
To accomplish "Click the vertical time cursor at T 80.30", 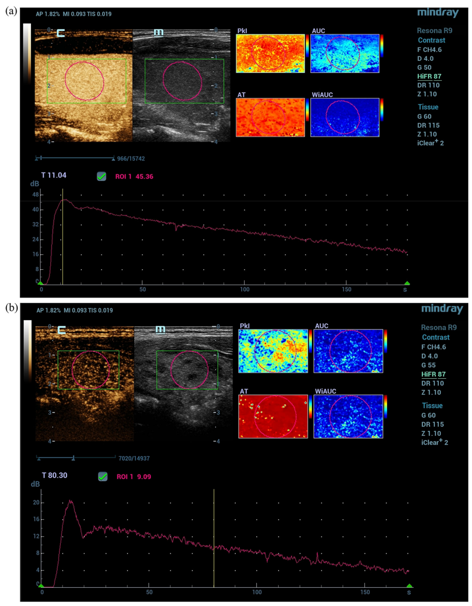I will [214, 536].
